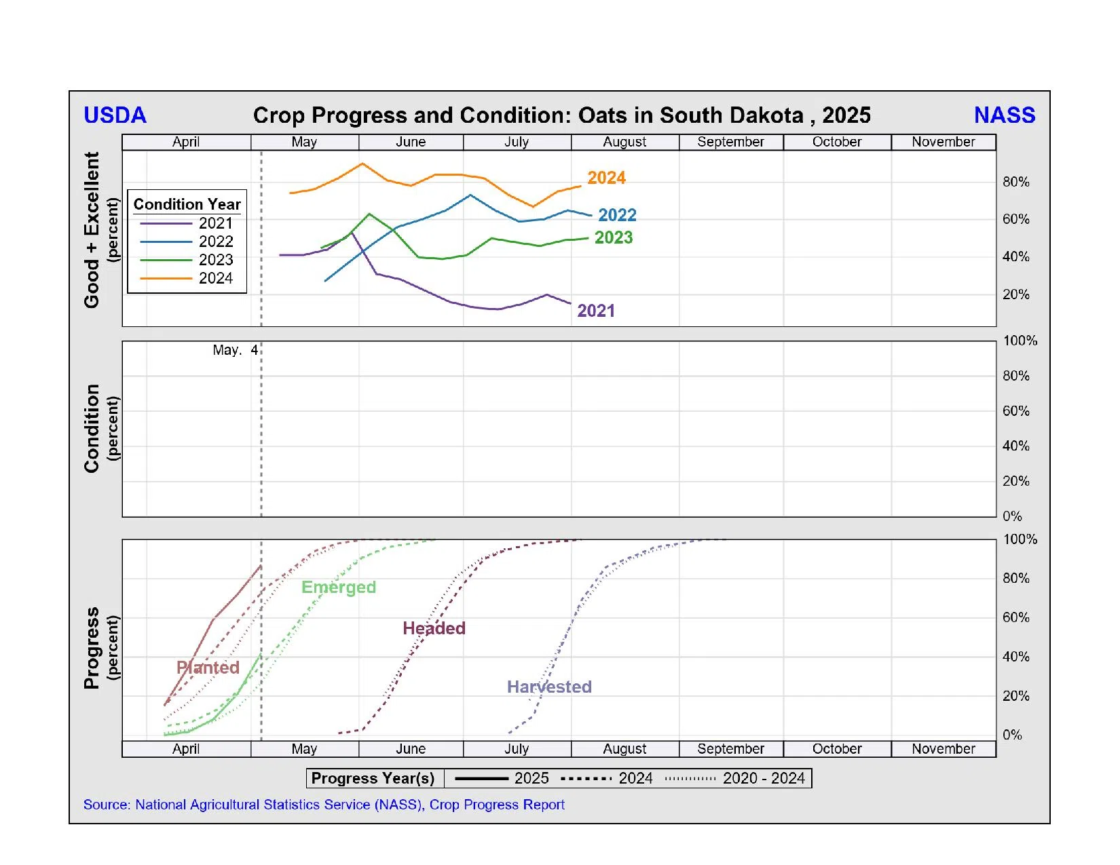
Task: Click the September header on the top month axis
Action: click(730, 142)
